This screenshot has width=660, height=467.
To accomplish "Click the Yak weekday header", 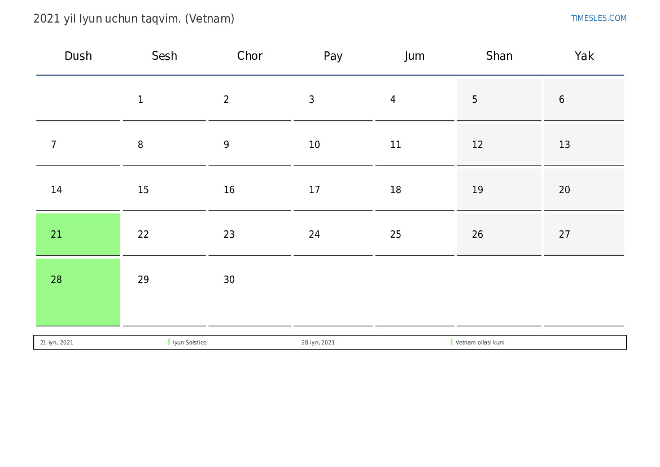I will (584, 56).
